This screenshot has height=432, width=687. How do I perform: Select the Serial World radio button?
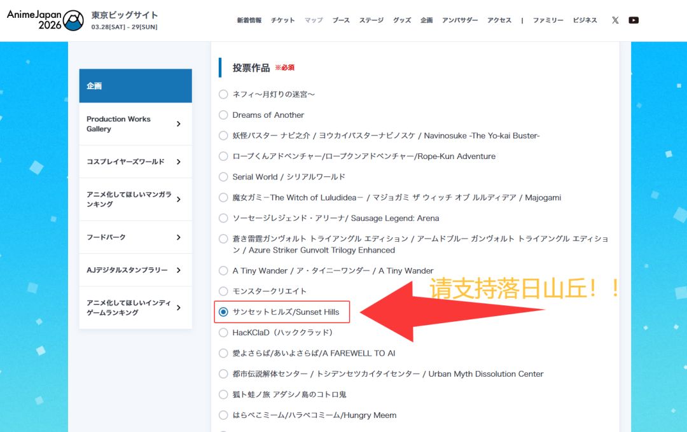[223, 177]
